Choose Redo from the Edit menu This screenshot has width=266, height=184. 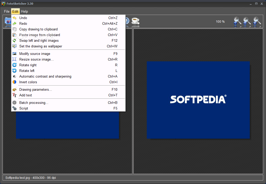68,23
